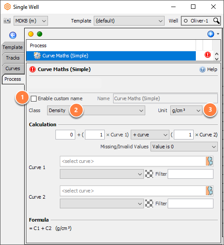This screenshot has width=224, height=245.
Task: Enable the custom name checkbox
Action: point(33,98)
